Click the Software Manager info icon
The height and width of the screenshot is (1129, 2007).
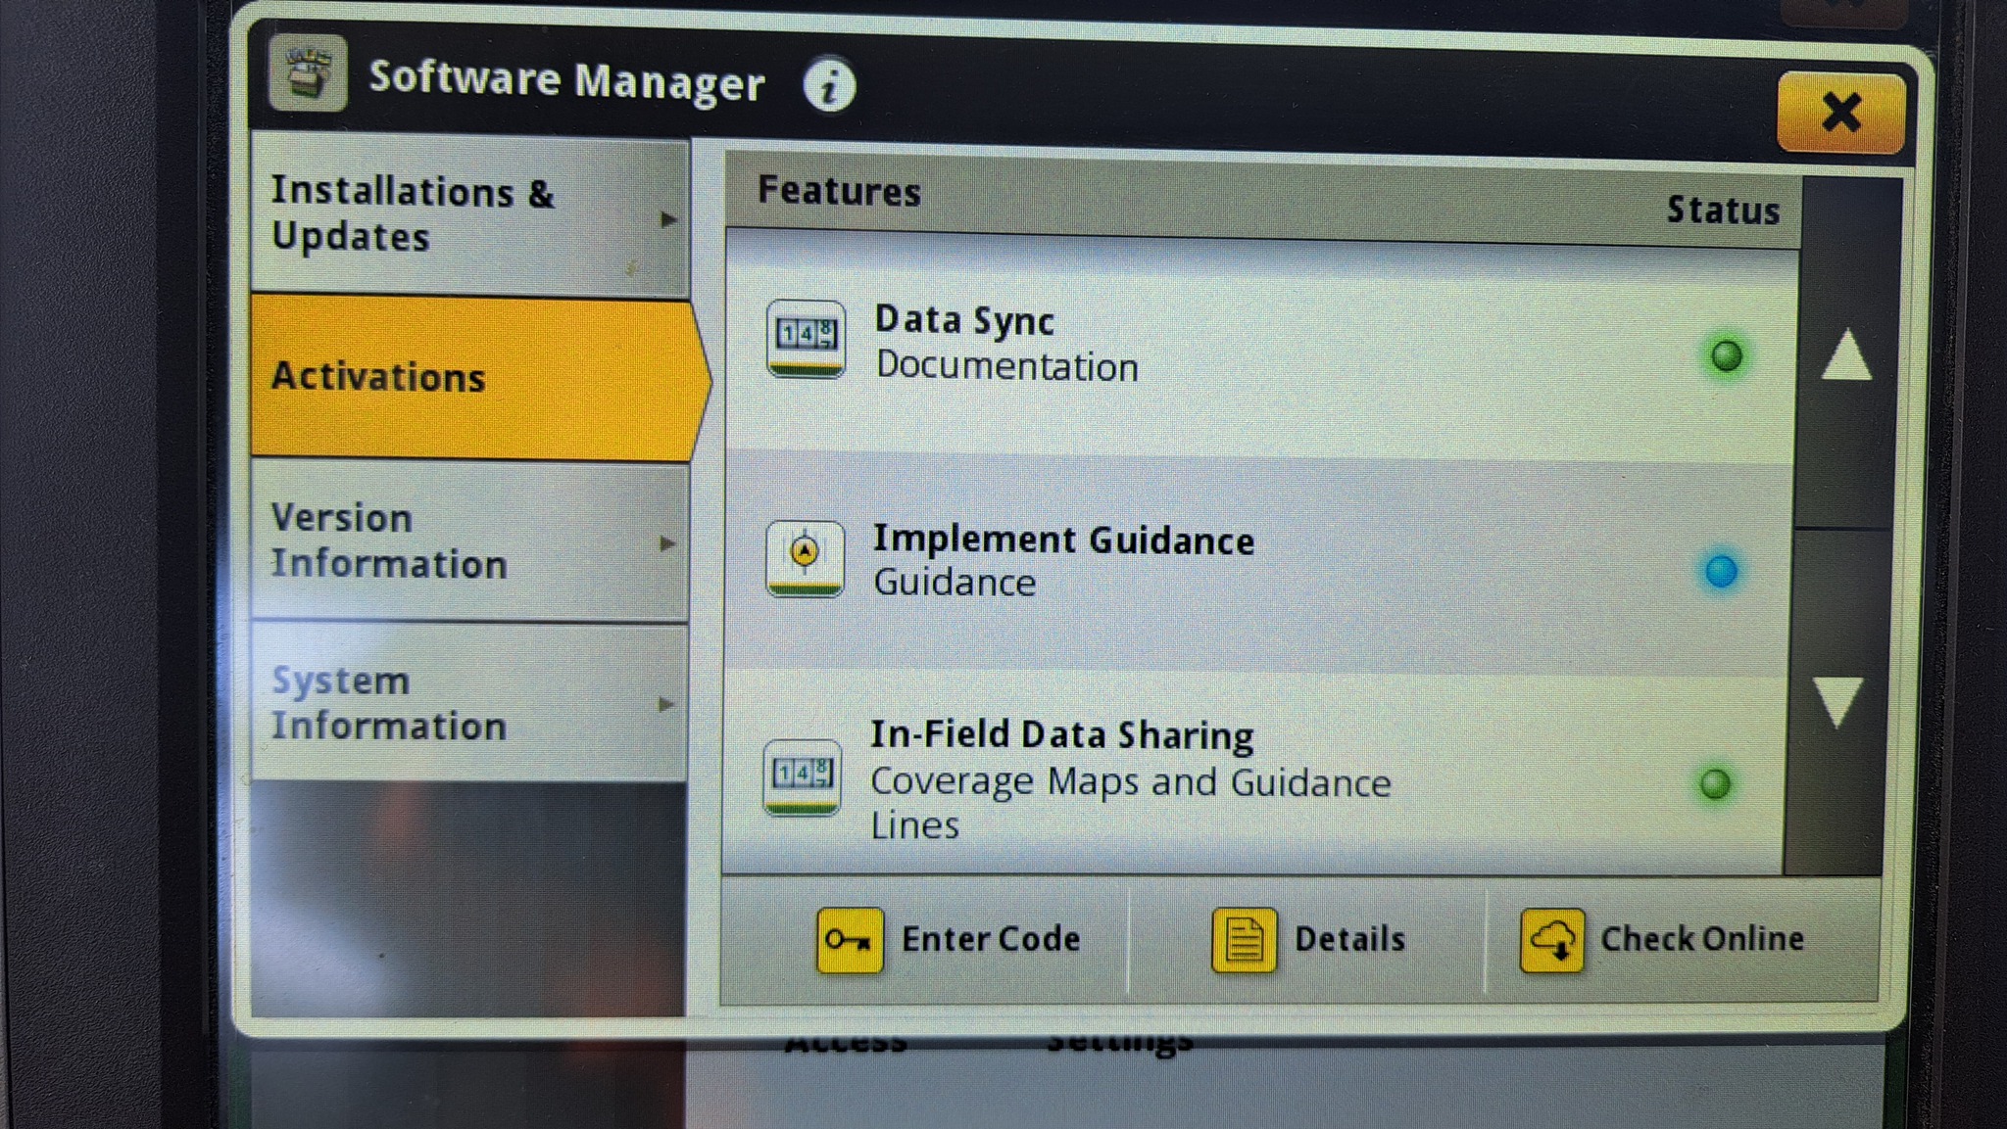tap(829, 85)
